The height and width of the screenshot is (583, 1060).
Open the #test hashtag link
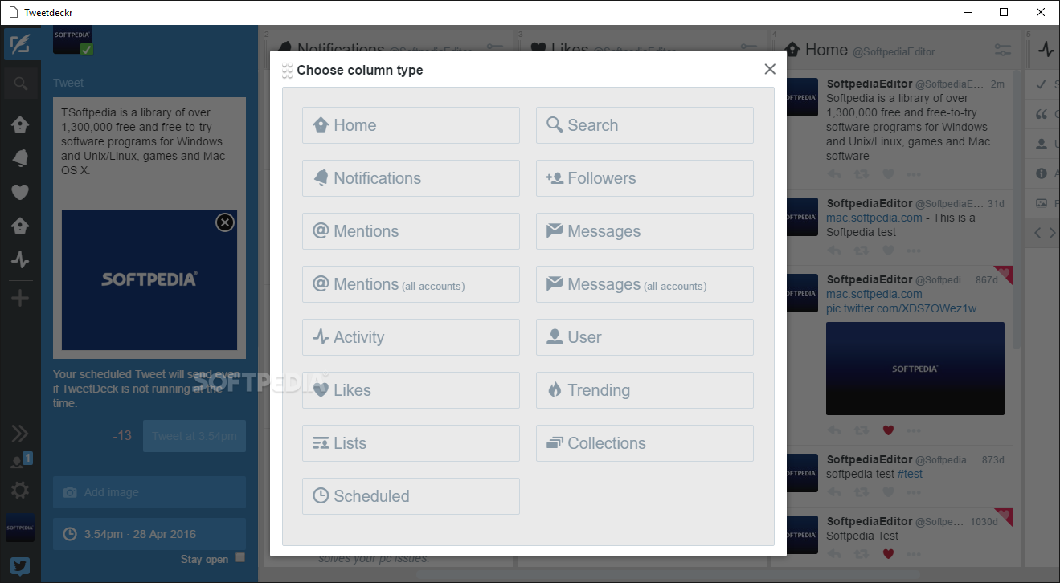pyautogui.click(x=910, y=474)
